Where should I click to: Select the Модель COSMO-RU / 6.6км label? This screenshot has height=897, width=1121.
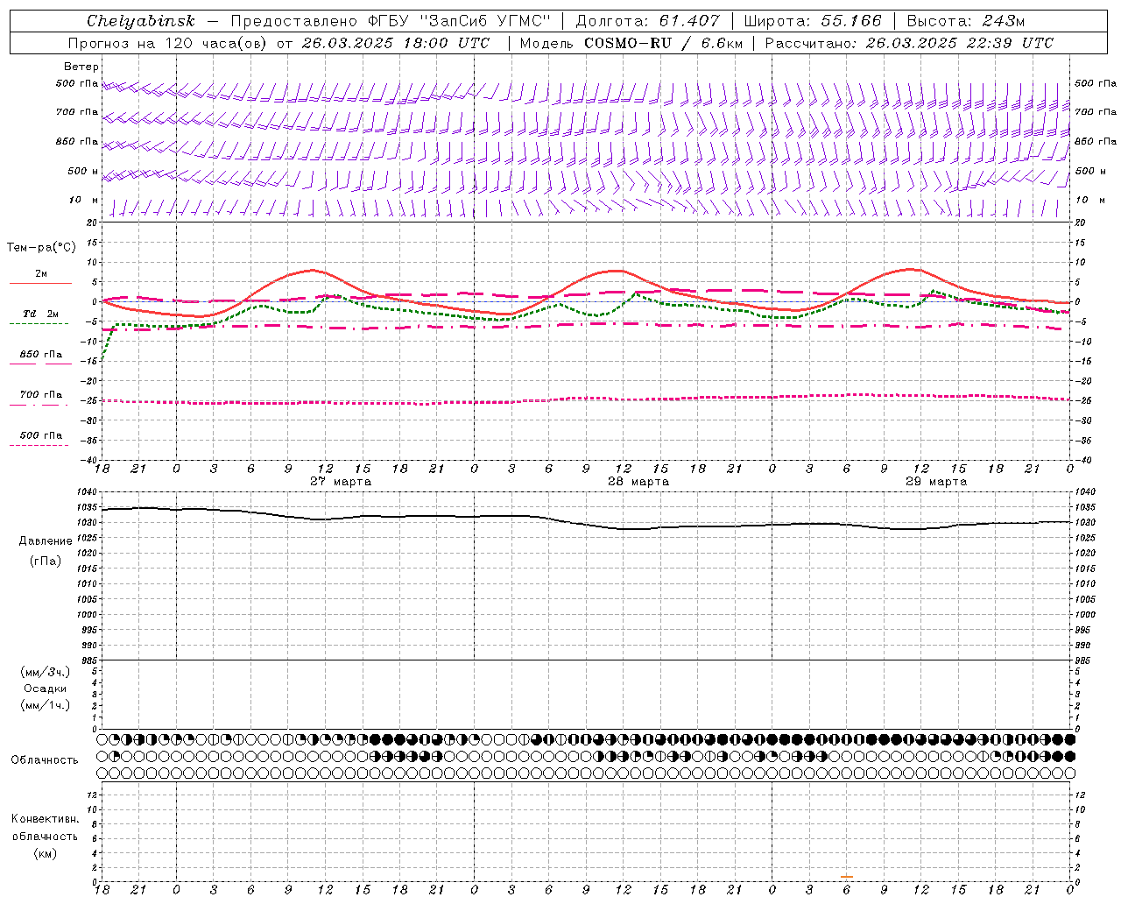pos(631,43)
